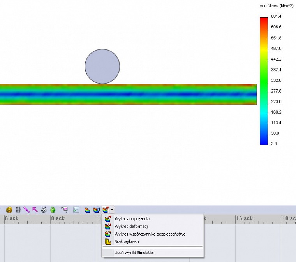The width and height of the screenshot is (296, 262).
Task: Click the Calculate Simulation Results icon
Action: (x=97, y=210)
